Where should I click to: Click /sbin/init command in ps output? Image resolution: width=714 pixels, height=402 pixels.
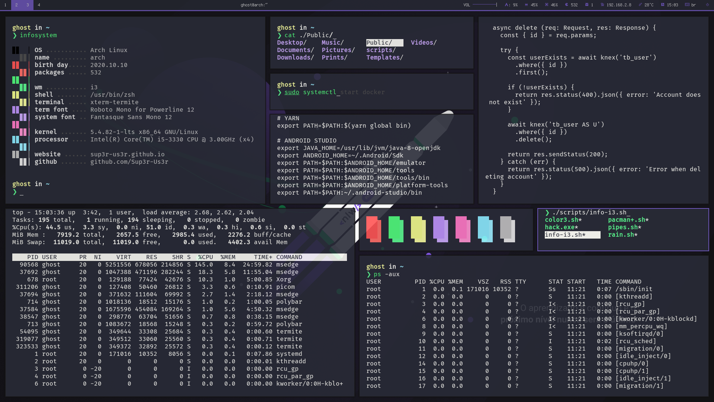coord(634,289)
